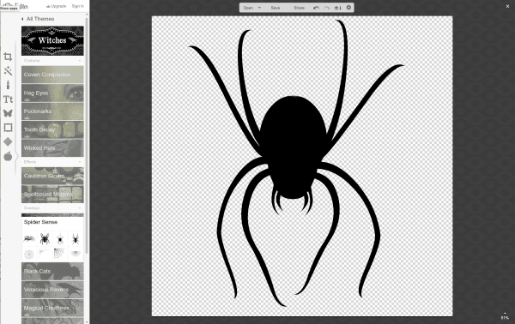The height and width of the screenshot is (324, 515).
Task: Open the Textures diamond tool
Action: [x=8, y=141]
